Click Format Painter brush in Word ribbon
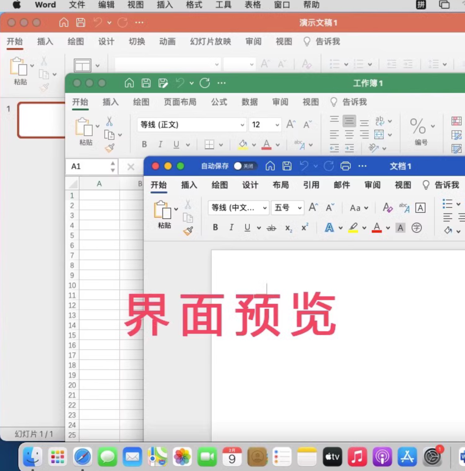 pos(188,231)
